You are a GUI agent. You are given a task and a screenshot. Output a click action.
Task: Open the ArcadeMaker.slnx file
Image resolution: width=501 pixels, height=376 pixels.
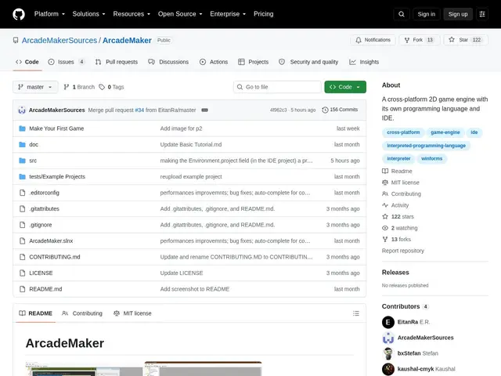click(51, 241)
